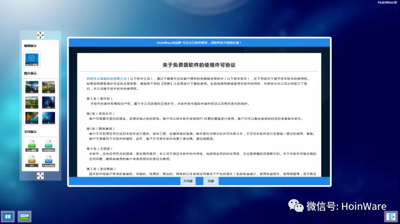Click the exit icon in the bottom-right corner
Viewport: 400px width, 224px height.
pos(391,217)
